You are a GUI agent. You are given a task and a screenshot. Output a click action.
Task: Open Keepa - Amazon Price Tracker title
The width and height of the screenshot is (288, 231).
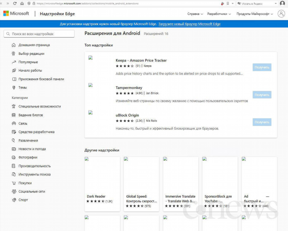[141, 60]
